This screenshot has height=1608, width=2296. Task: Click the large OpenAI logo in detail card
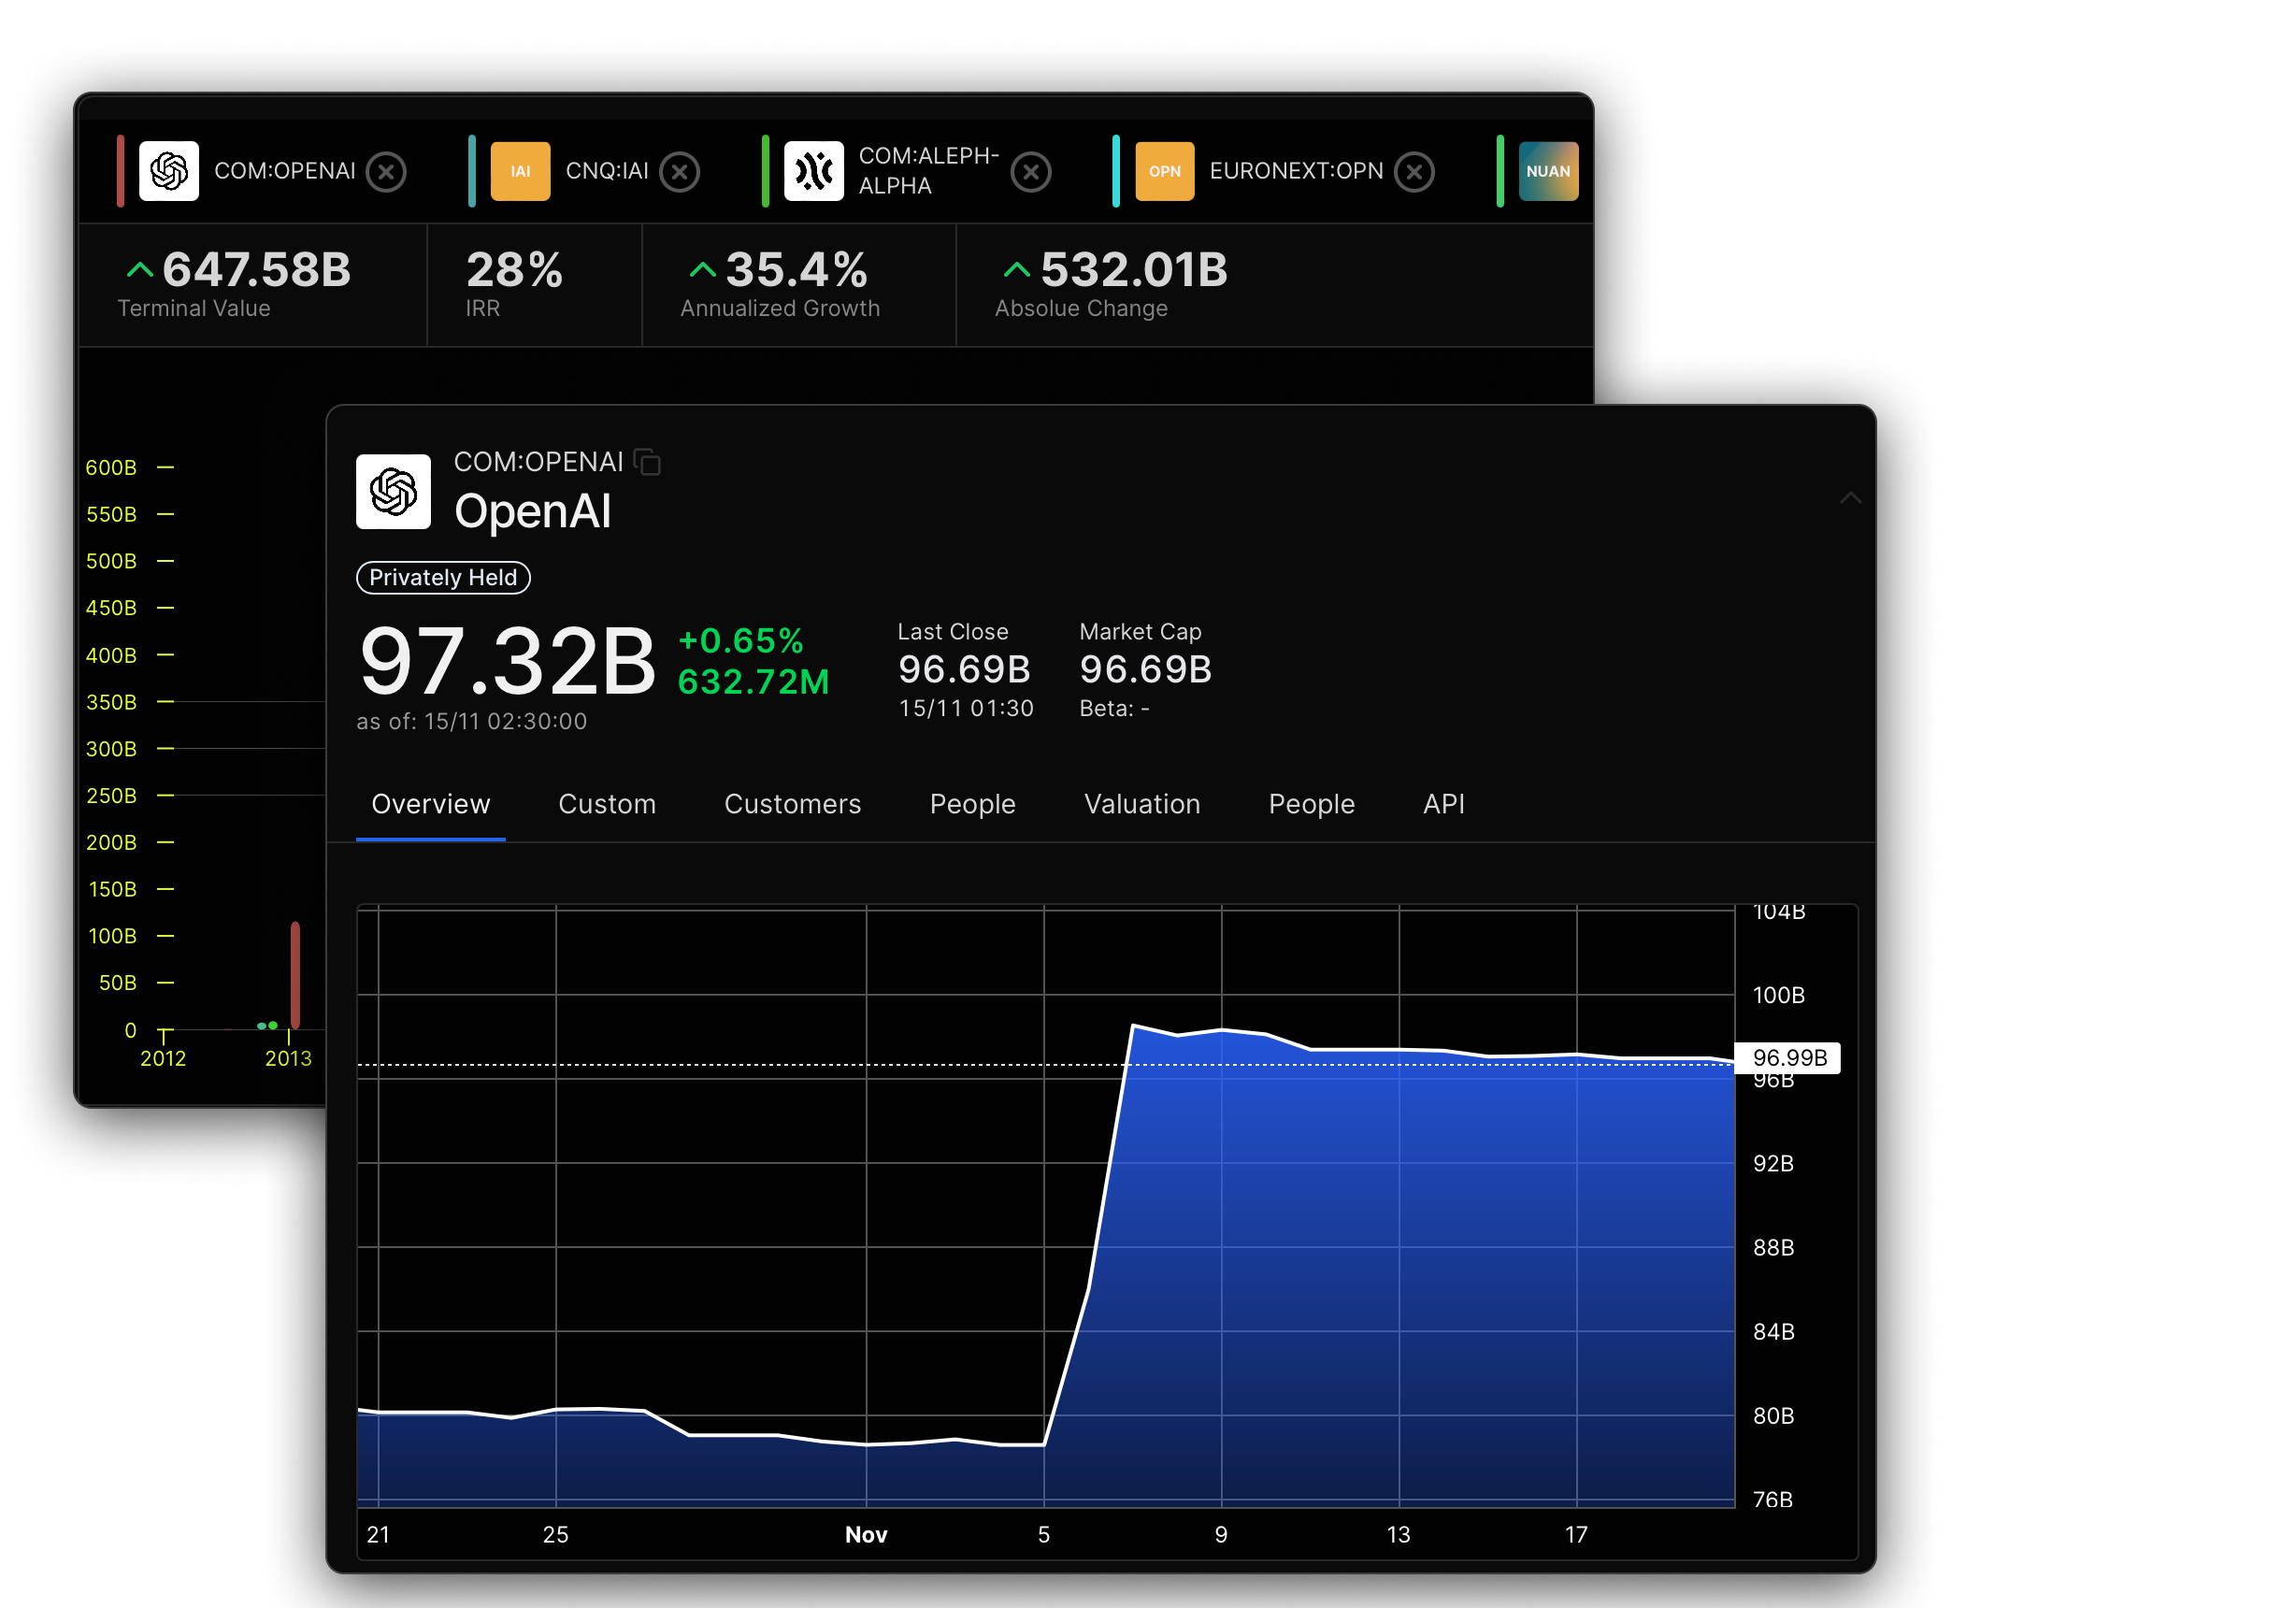click(x=394, y=492)
